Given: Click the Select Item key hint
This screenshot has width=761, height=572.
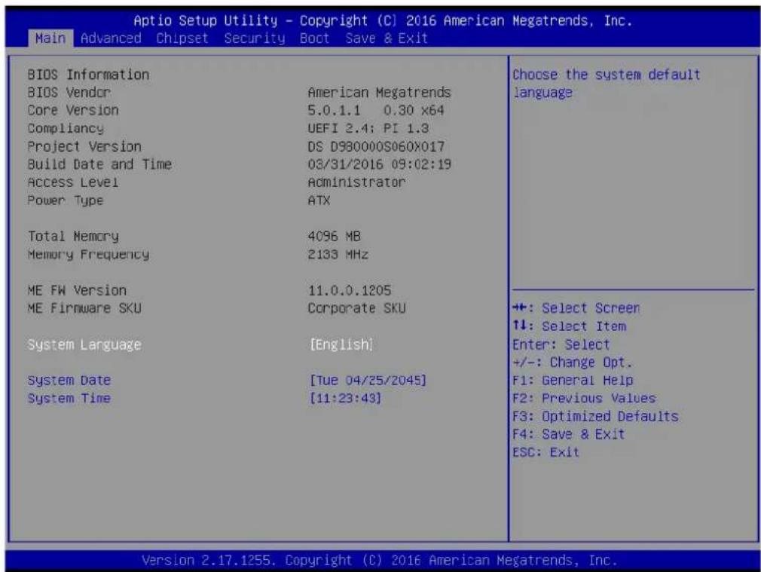Looking at the screenshot, I should 570,326.
